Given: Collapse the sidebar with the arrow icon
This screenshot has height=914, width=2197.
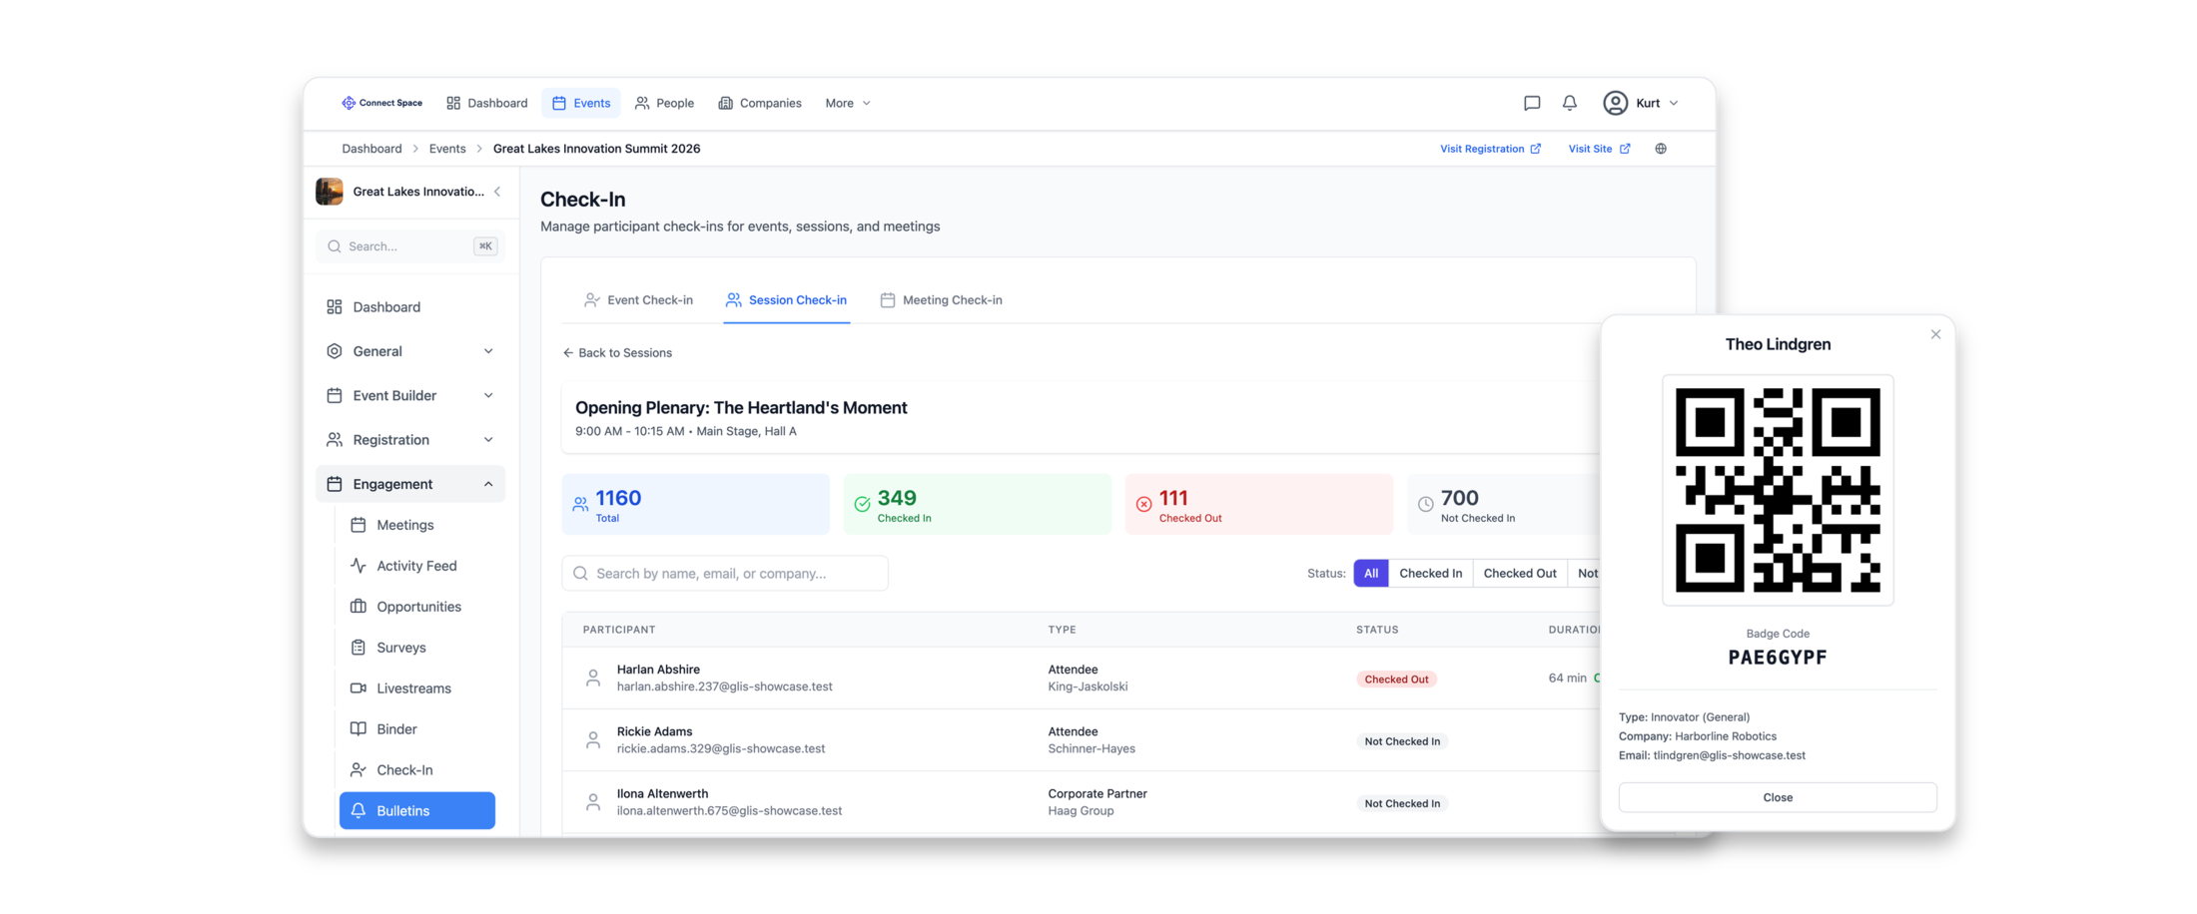Looking at the screenshot, I should click(497, 192).
